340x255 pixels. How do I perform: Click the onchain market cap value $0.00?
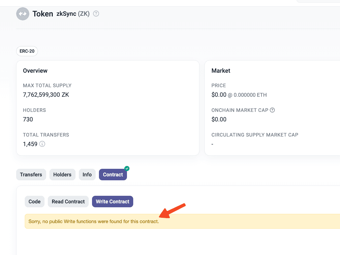219,119
